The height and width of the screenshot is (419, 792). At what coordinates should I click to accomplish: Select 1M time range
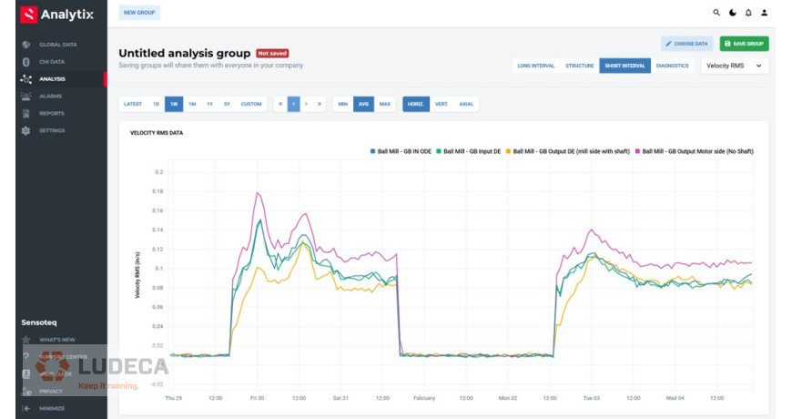point(192,104)
